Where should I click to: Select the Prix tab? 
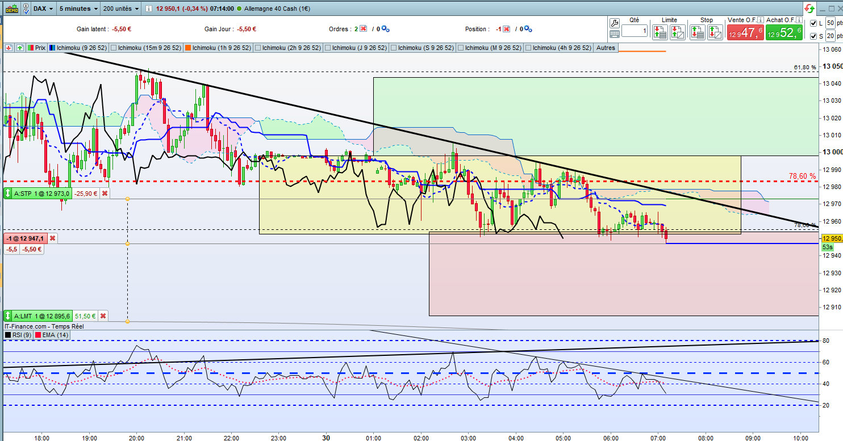[x=37, y=48]
